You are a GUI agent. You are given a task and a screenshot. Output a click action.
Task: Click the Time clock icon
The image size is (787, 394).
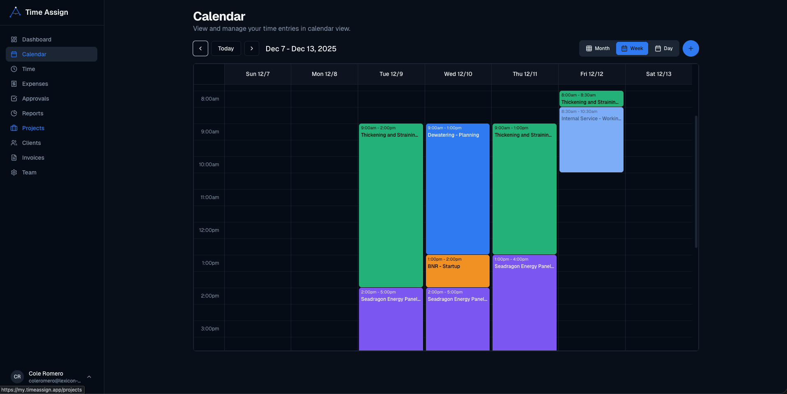(14, 69)
